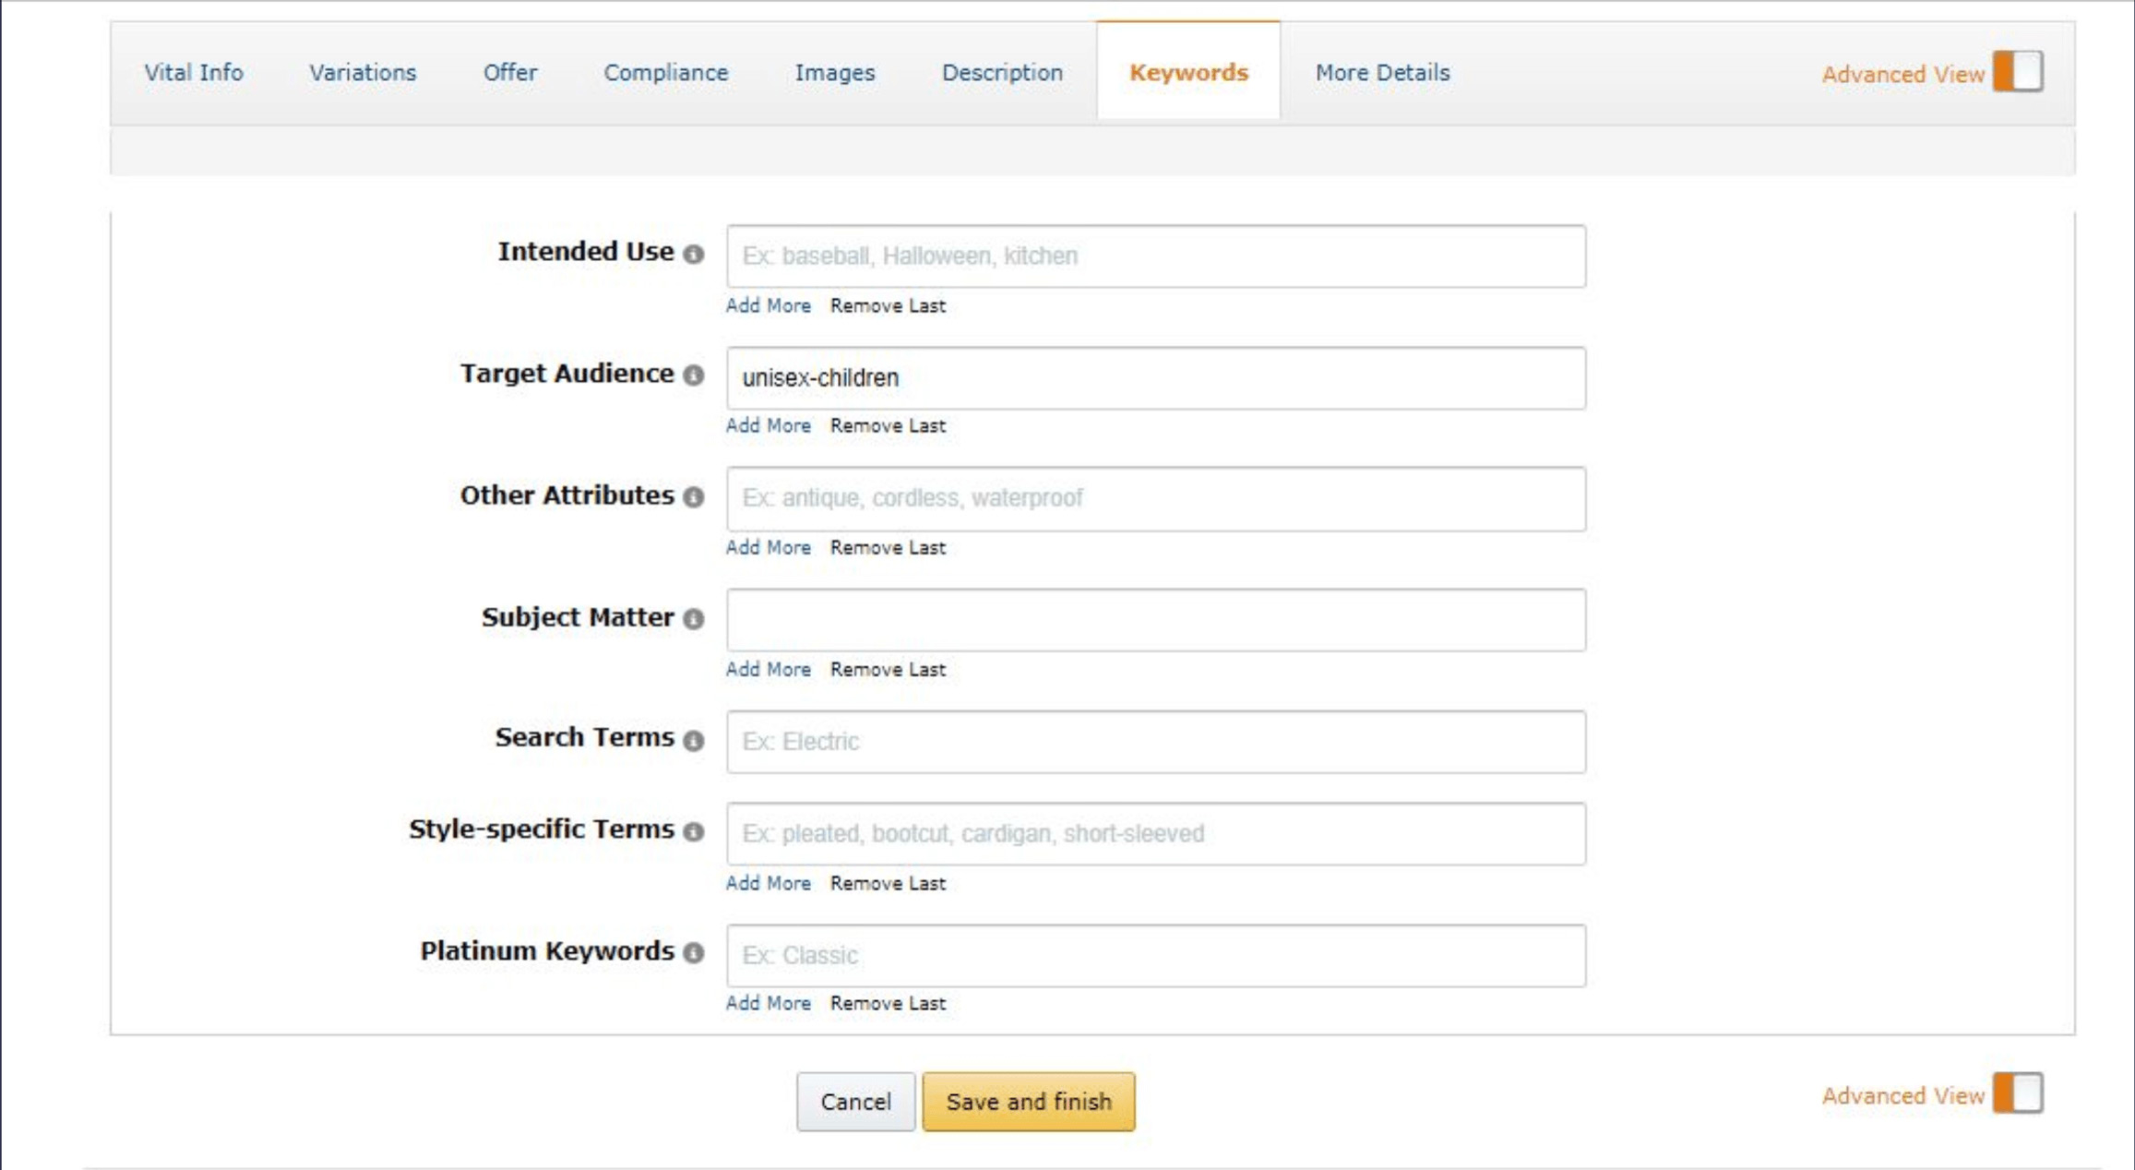Click Add More under Platinum Keywords
2135x1170 pixels.
tap(769, 1003)
